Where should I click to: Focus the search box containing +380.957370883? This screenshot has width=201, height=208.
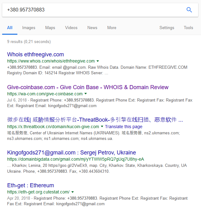point(100,10)
